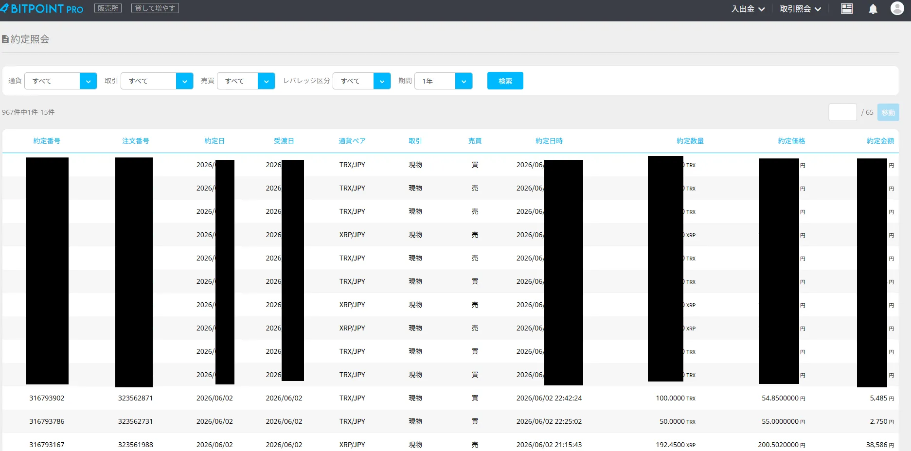Expand the レバレッジ区分 dropdown
The image size is (911, 451).
(362, 81)
